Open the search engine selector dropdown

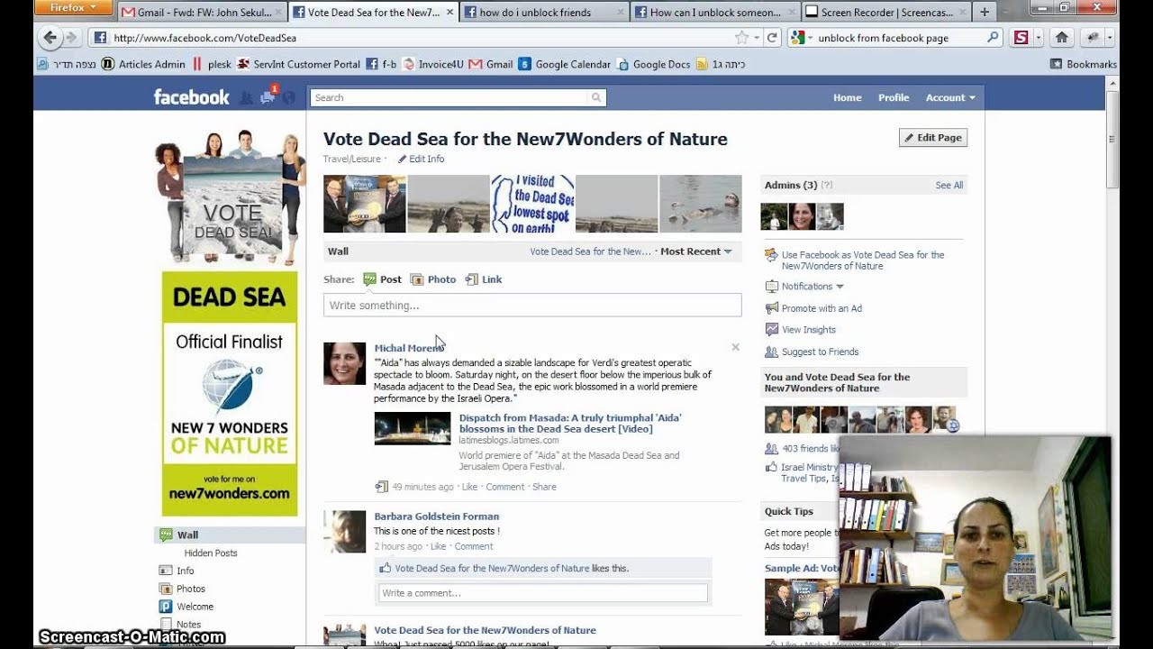pos(799,38)
